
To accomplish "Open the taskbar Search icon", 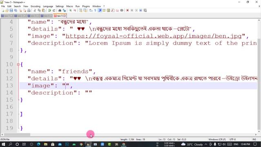I will pyautogui.click(x=10, y=144).
